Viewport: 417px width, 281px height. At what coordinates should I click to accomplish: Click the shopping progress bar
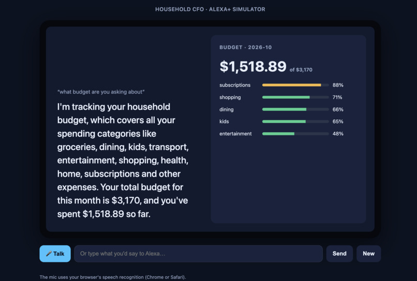[295, 97]
